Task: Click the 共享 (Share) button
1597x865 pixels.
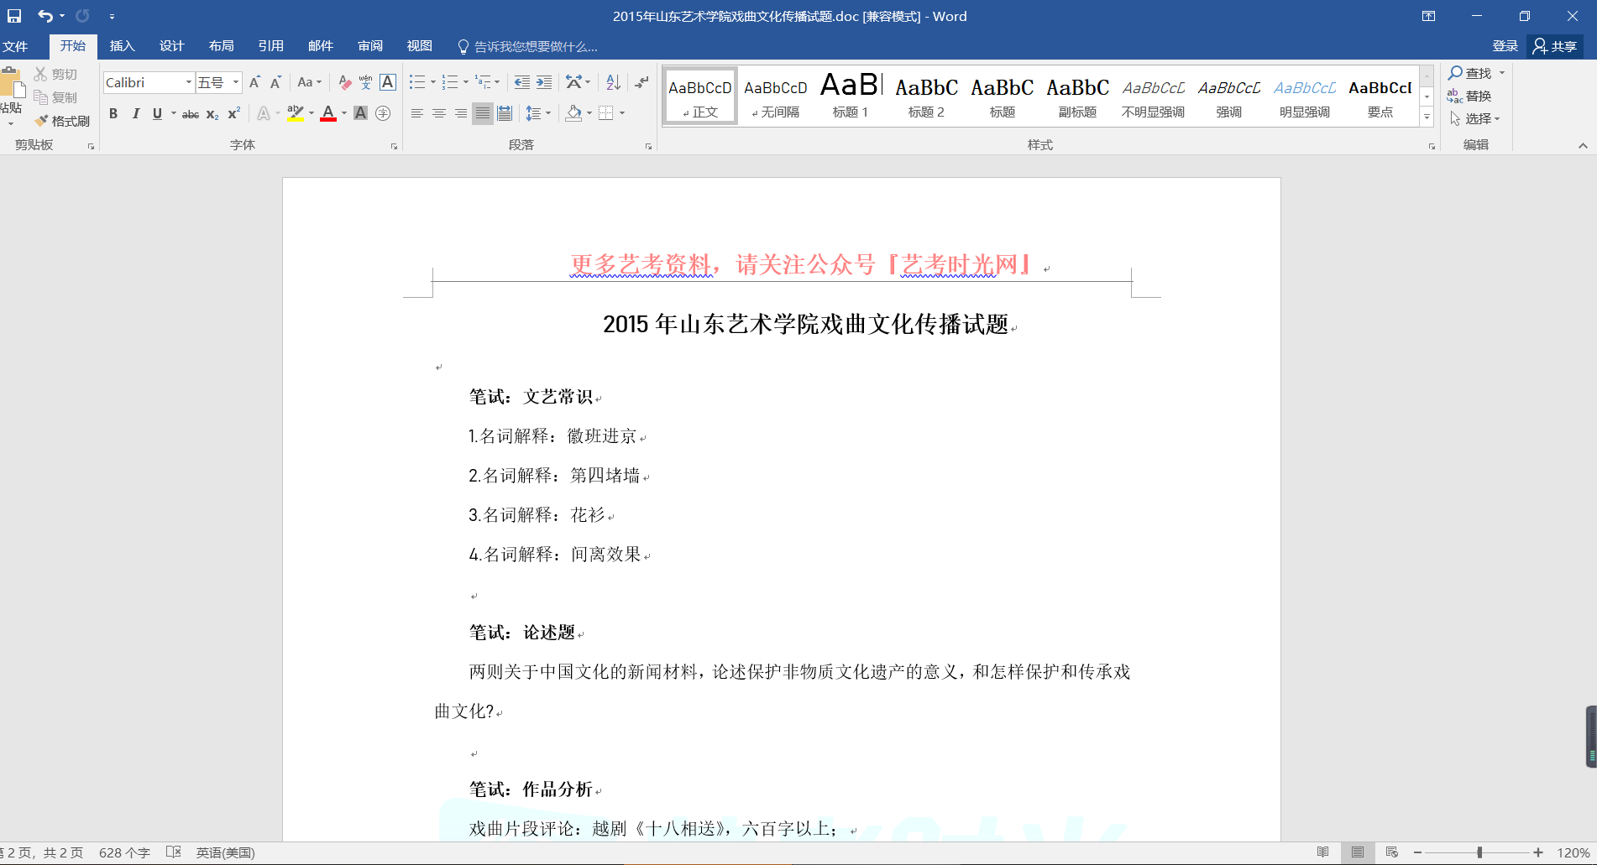Action: point(1554,46)
